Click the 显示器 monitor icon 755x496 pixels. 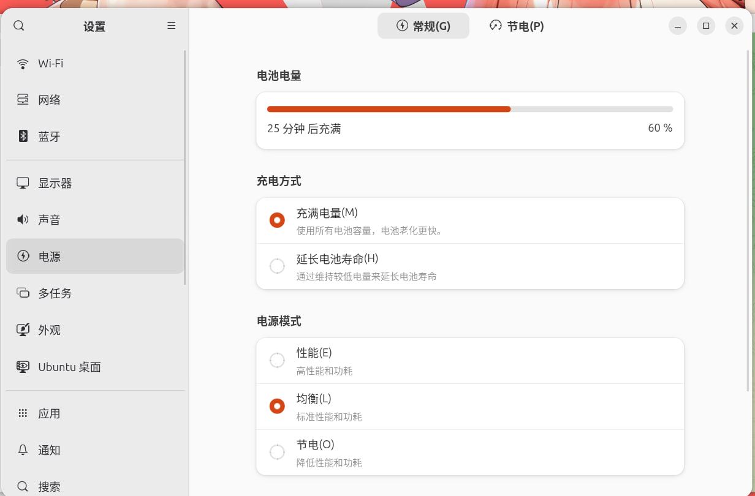coord(23,183)
